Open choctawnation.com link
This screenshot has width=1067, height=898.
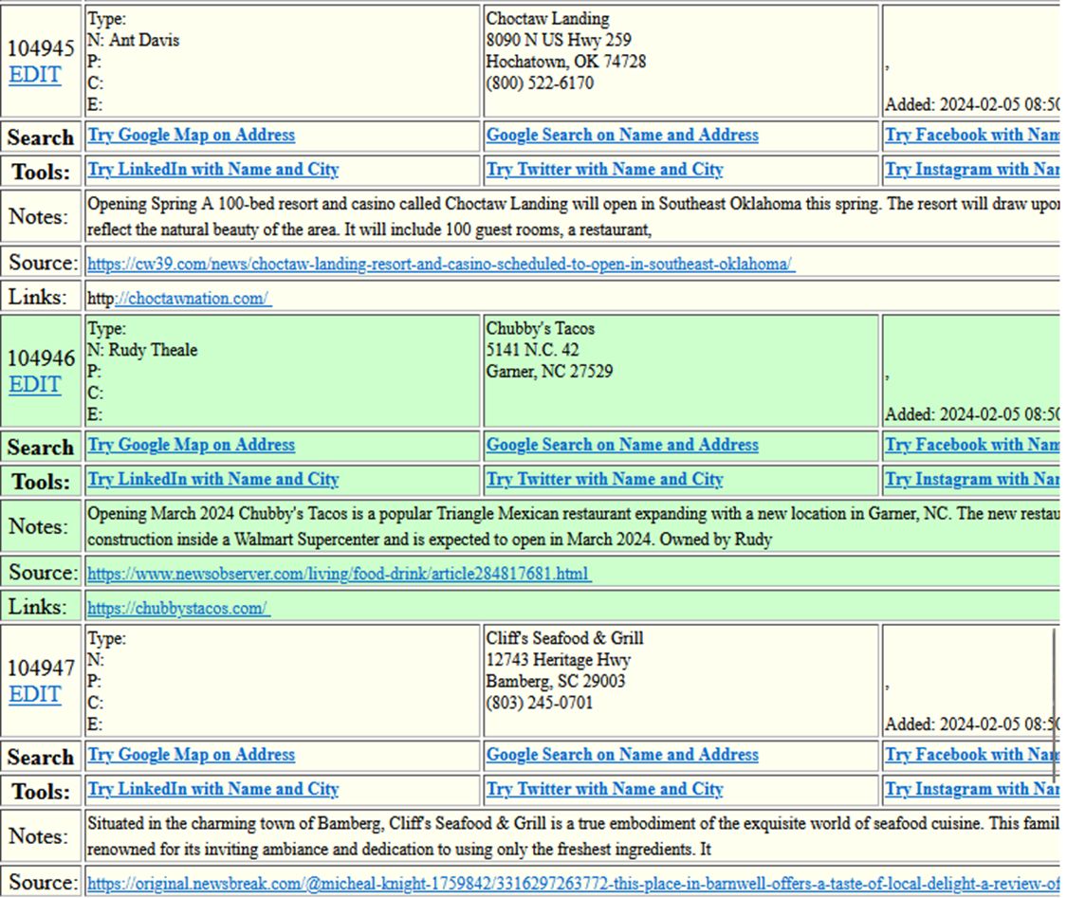[x=179, y=298]
